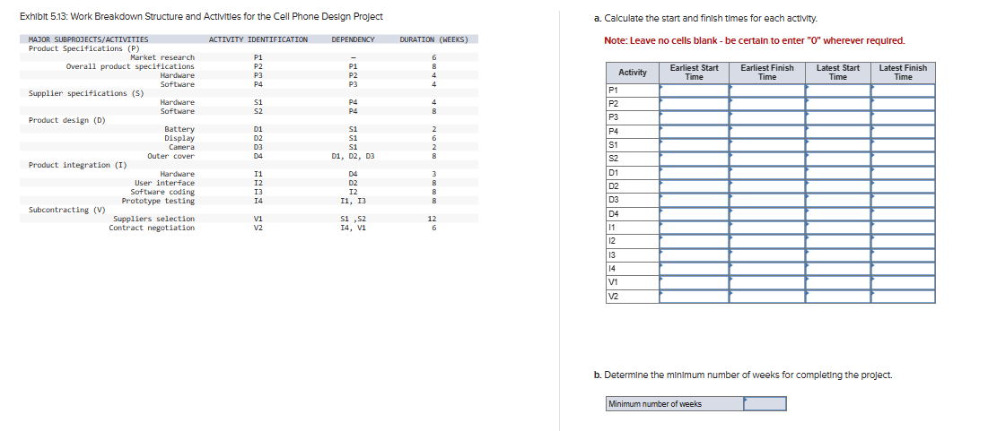Click the Latest Start Time cell for S2
988x431 pixels.
(838, 159)
